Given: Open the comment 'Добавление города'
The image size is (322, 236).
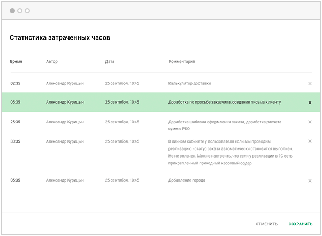Looking at the screenshot, I should point(187,180).
